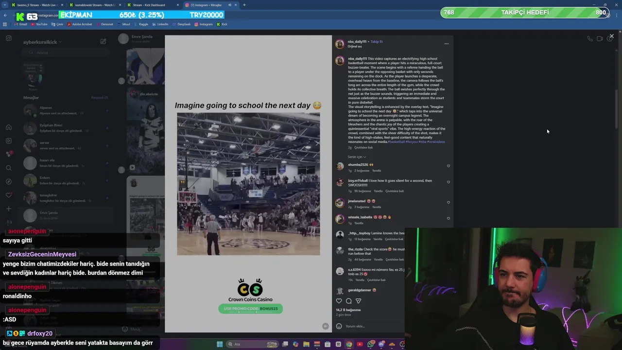Start video call with camera icon
Viewport: 622px width, 350px height.
[x=600, y=39]
